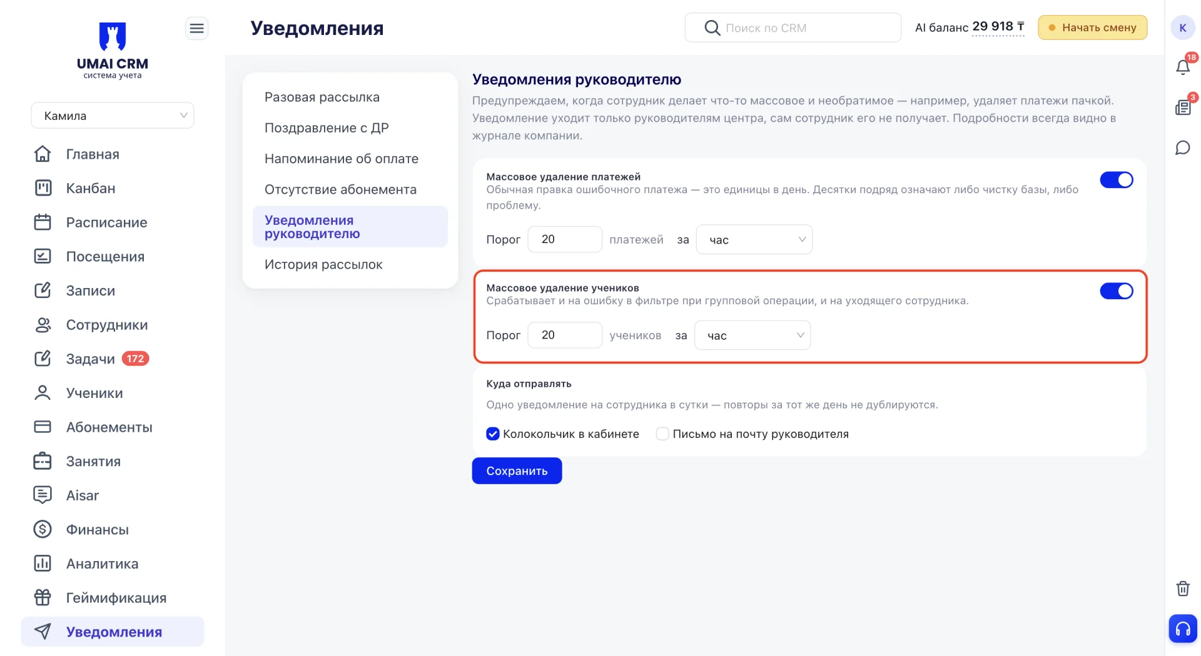Click the Начать смену button
This screenshot has width=1201, height=656.
pyautogui.click(x=1092, y=27)
